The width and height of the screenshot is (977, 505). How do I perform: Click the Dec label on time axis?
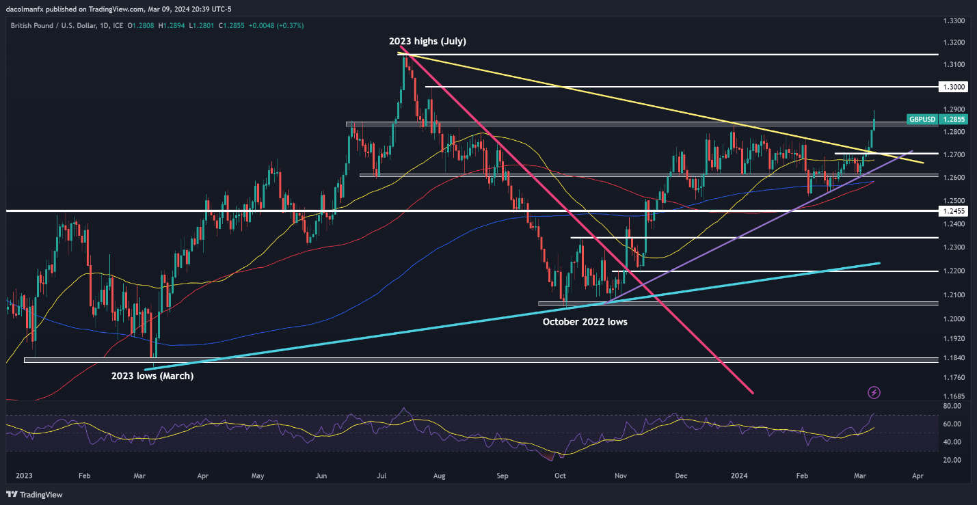pos(681,474)
